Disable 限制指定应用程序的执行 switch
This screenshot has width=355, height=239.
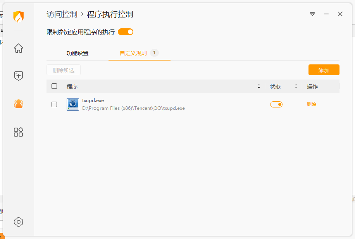point(126,32)
